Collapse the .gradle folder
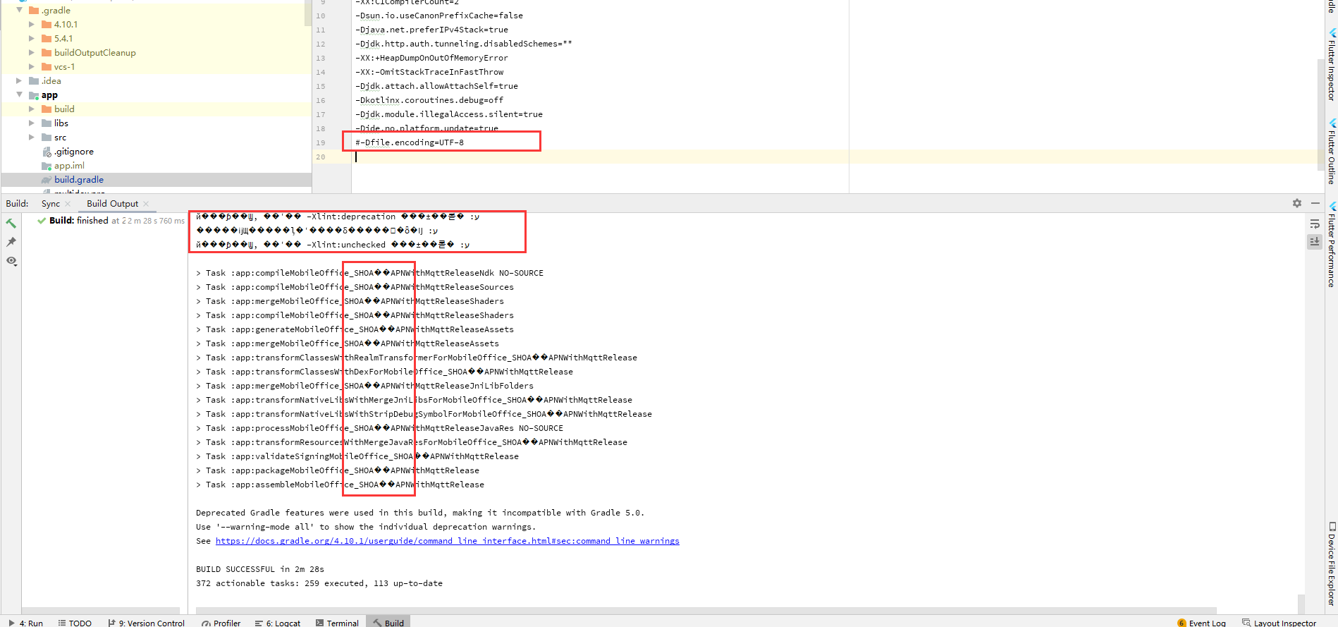The width and height of the screenshot is (1338, 627). pos(20,11)
